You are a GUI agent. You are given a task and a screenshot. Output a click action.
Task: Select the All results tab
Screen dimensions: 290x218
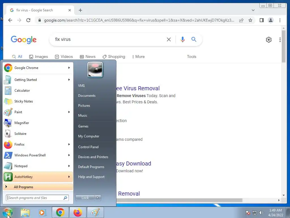pyautogui.click(x=17, y=56)
